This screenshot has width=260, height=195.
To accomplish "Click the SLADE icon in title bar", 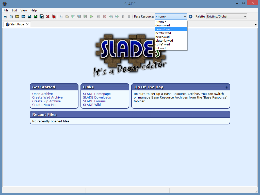I will coord(5,4).
